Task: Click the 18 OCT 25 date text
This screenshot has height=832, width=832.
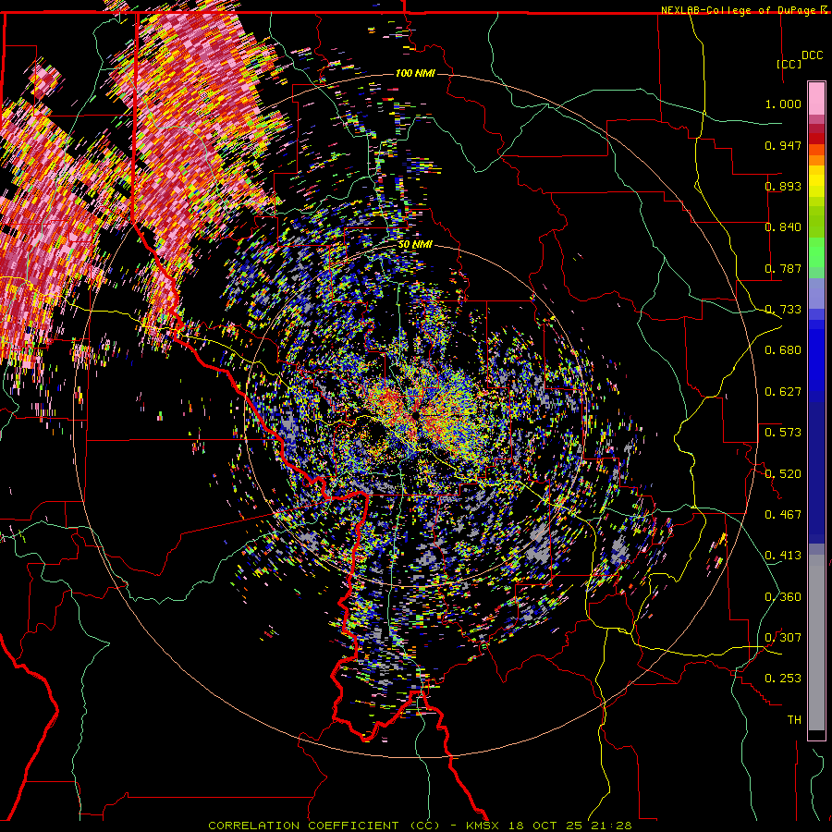Action: pyautogui.click(x=544, y=826)
